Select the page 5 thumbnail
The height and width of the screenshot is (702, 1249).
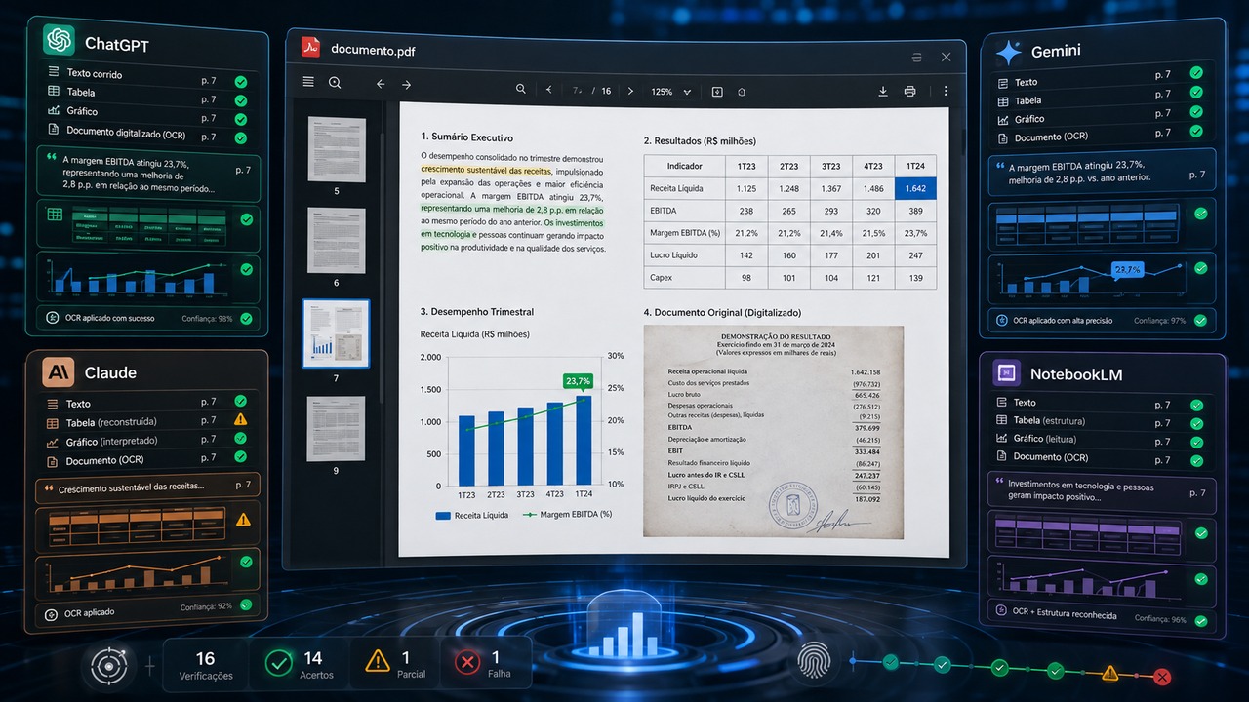pos(337,150)
